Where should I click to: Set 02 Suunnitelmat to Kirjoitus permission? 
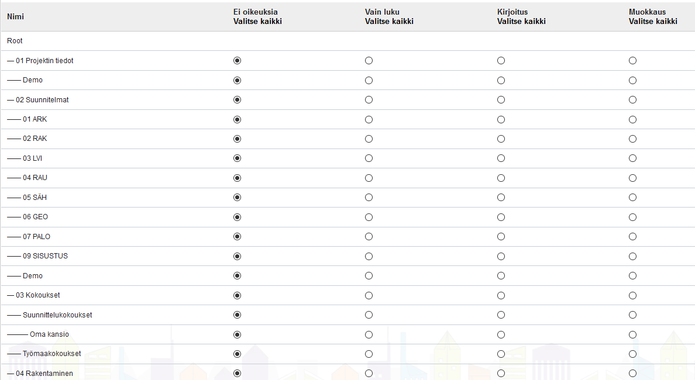pyautogui.click(x=501, y=100)
